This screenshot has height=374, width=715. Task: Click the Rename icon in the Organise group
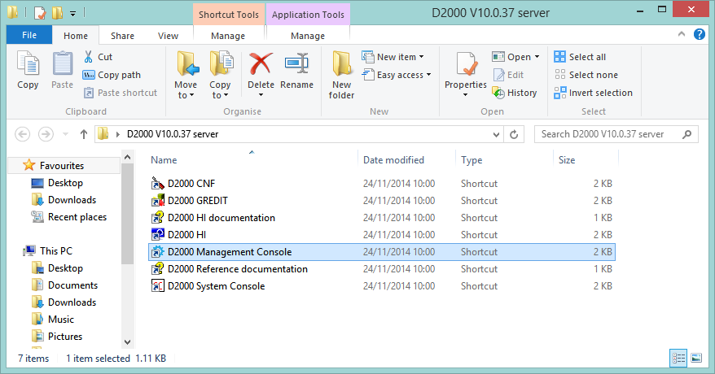point(296,65)
